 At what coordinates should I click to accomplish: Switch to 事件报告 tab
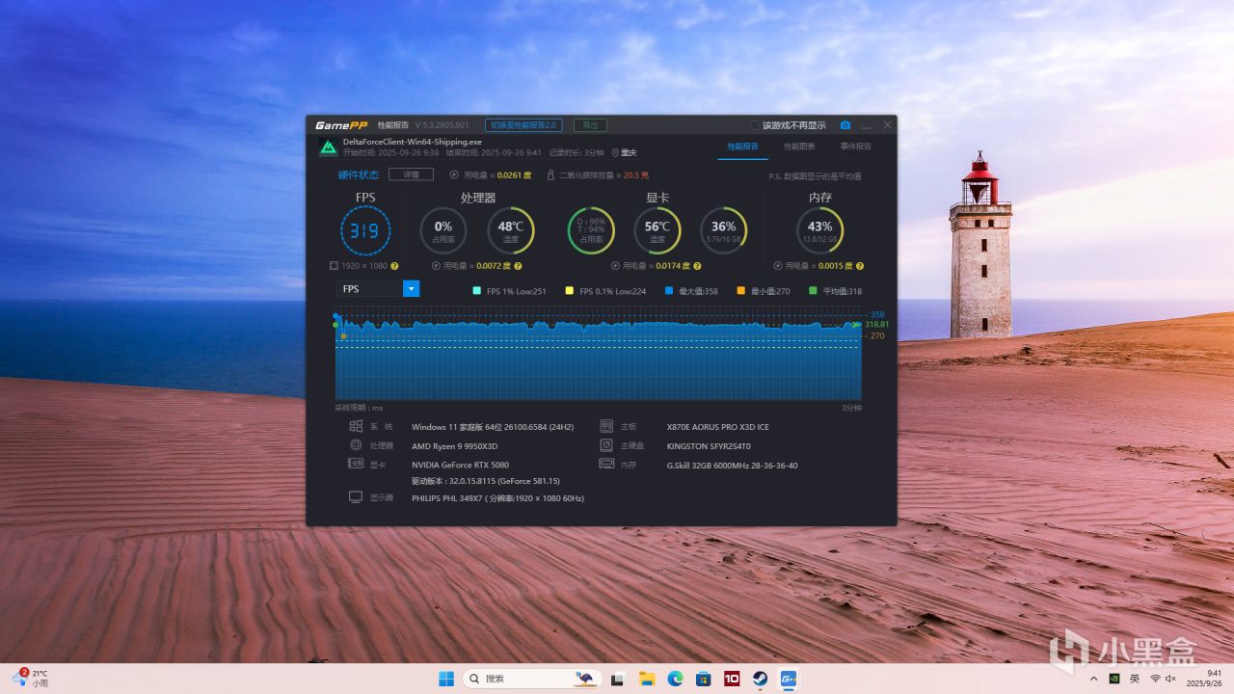[855, 147]
